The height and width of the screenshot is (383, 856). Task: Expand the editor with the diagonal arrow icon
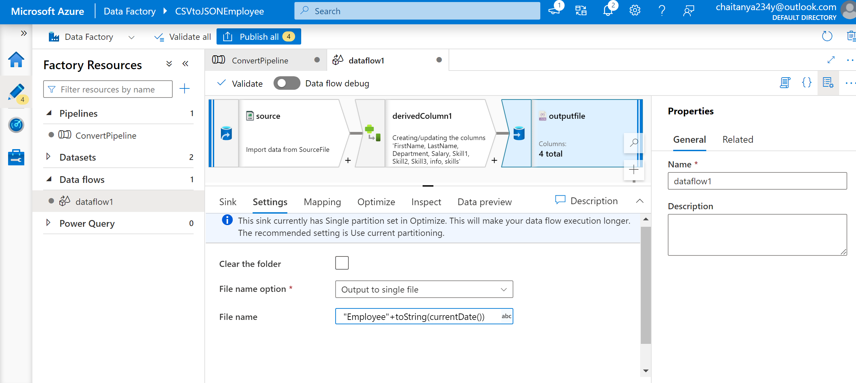point(831,60)
